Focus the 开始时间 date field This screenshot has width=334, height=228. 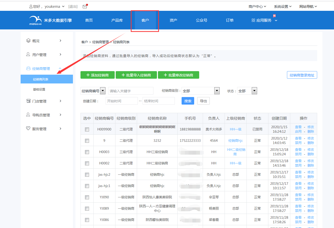[122, 101]
